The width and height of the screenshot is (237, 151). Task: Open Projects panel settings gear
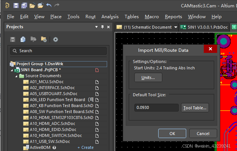[55, 40]
